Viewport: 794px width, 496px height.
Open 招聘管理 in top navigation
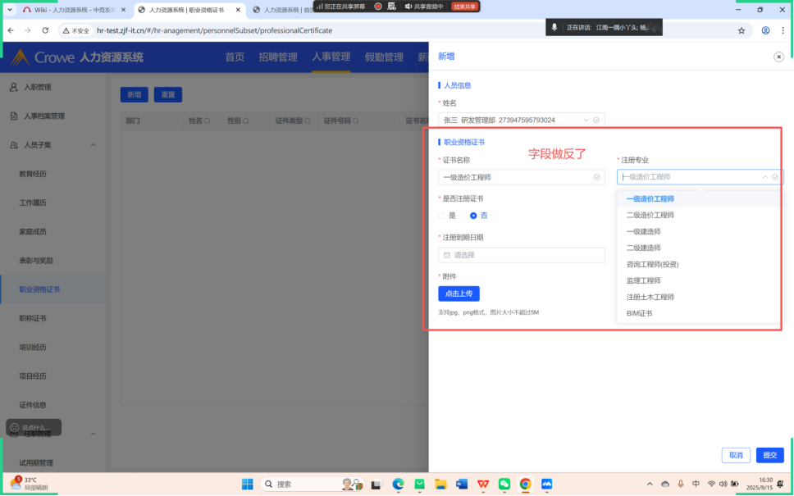[x=278, y=57]
